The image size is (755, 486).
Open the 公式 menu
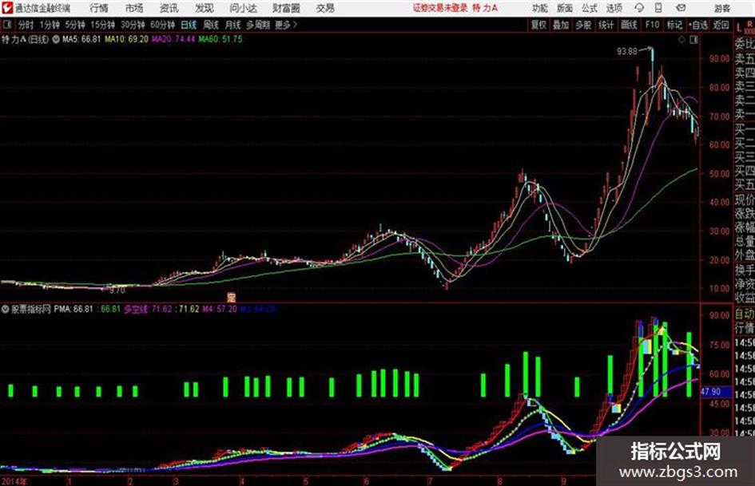pos(590,8)
